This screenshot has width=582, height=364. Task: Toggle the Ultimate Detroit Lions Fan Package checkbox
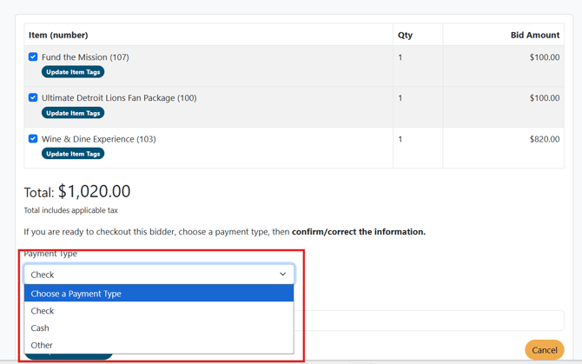pos(33,98)
